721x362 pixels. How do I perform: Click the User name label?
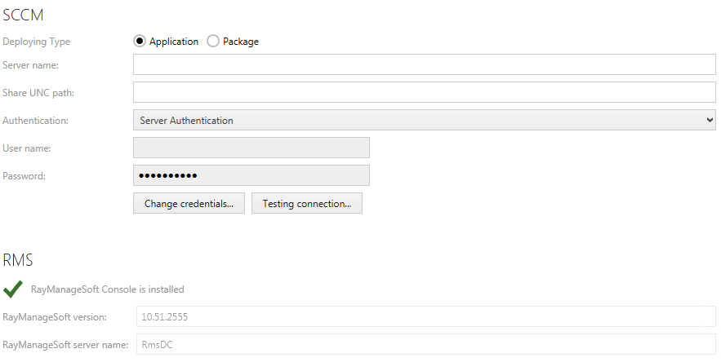(x=27, y=148)
